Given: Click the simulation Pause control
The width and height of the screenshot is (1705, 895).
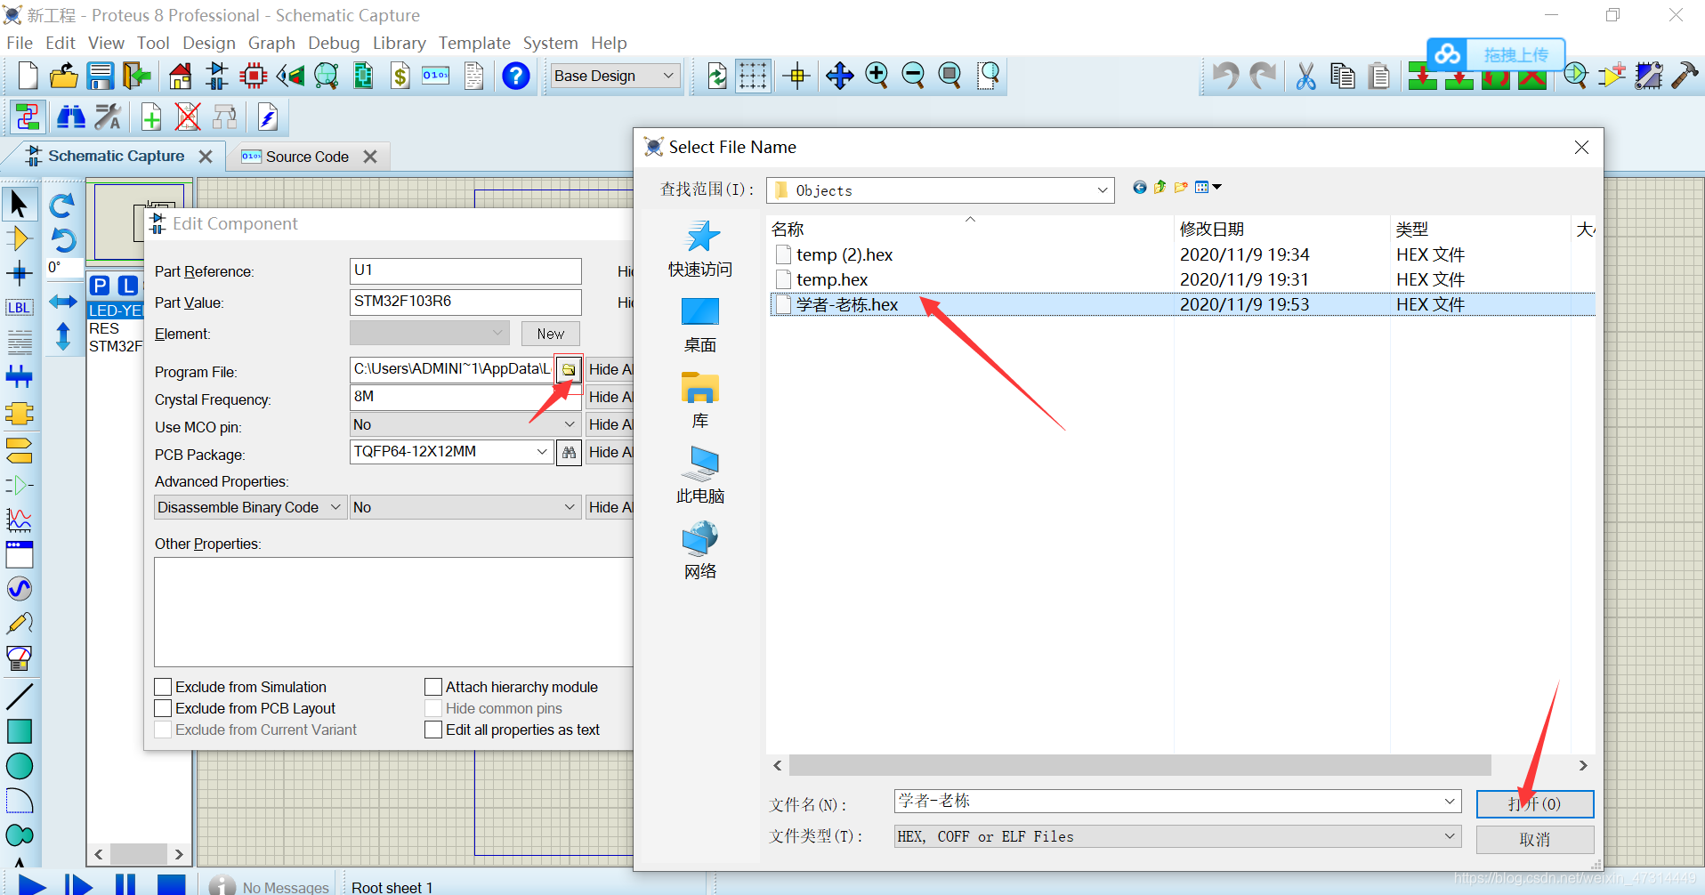Looking at the screenshot, I should pyautogui.click(x=125, y=885).
